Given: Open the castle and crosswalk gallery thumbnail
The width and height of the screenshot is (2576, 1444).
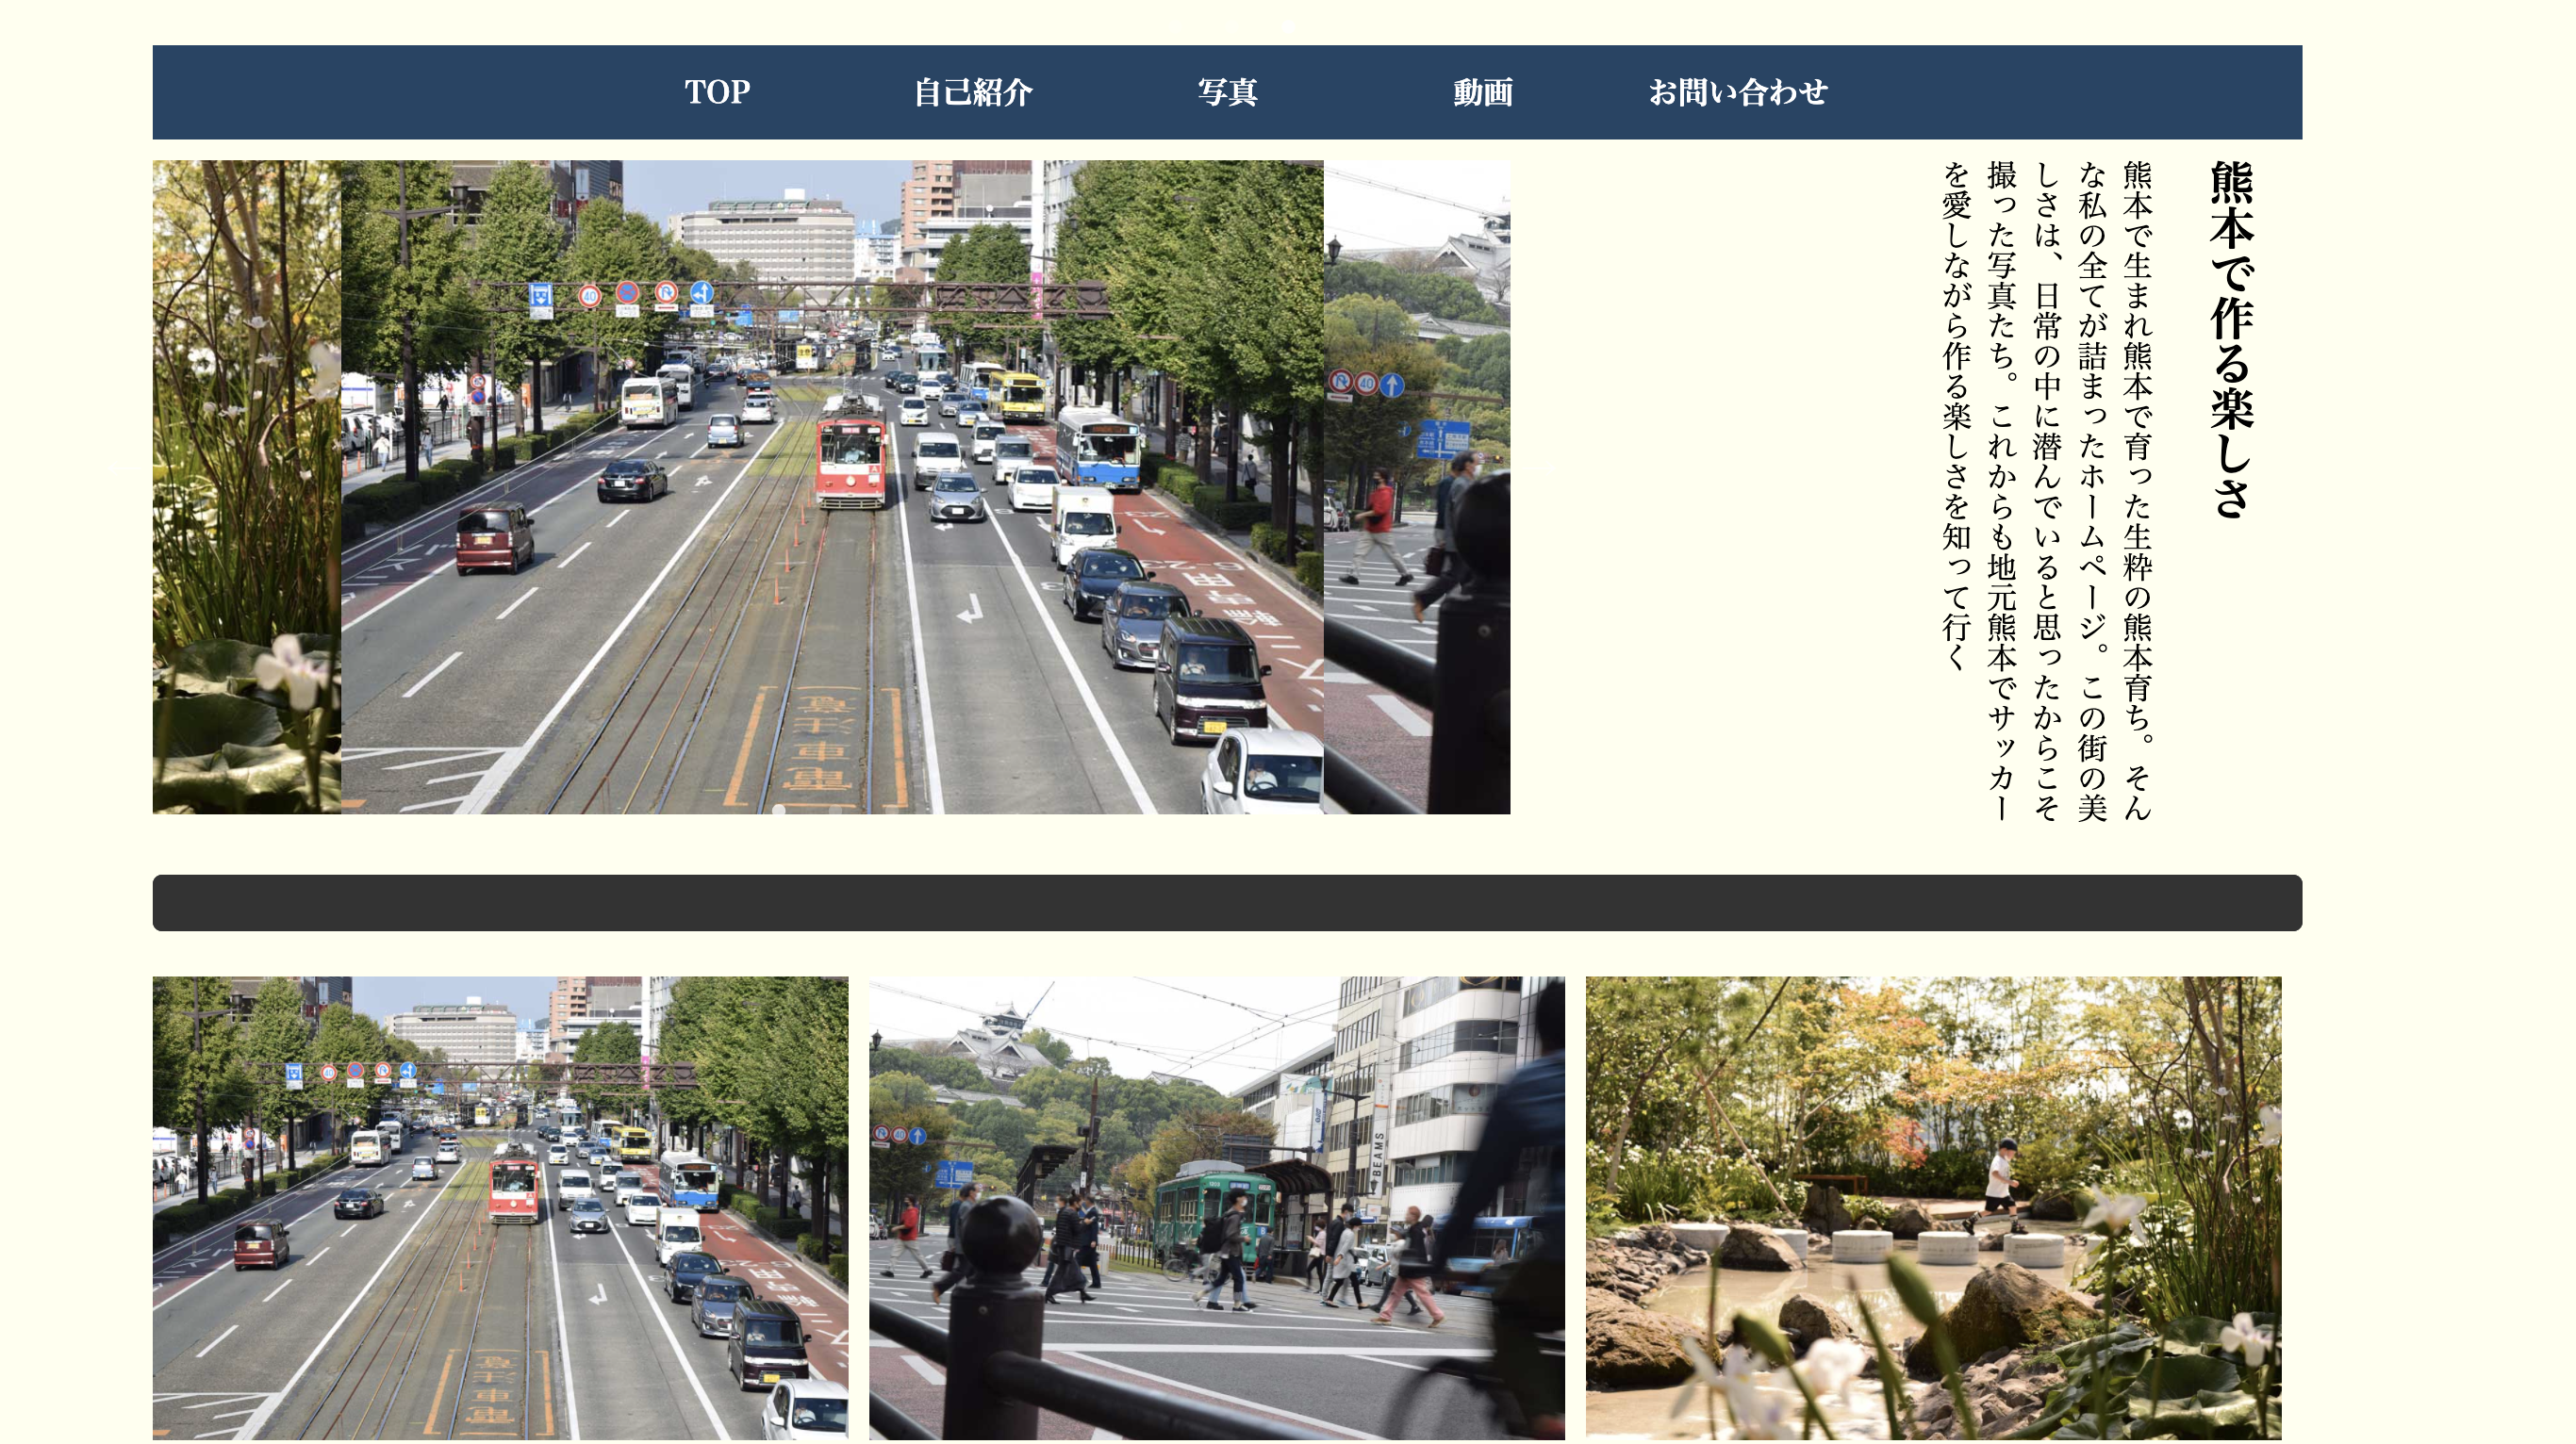Looking at the screenshot, I should 1216,1207.
